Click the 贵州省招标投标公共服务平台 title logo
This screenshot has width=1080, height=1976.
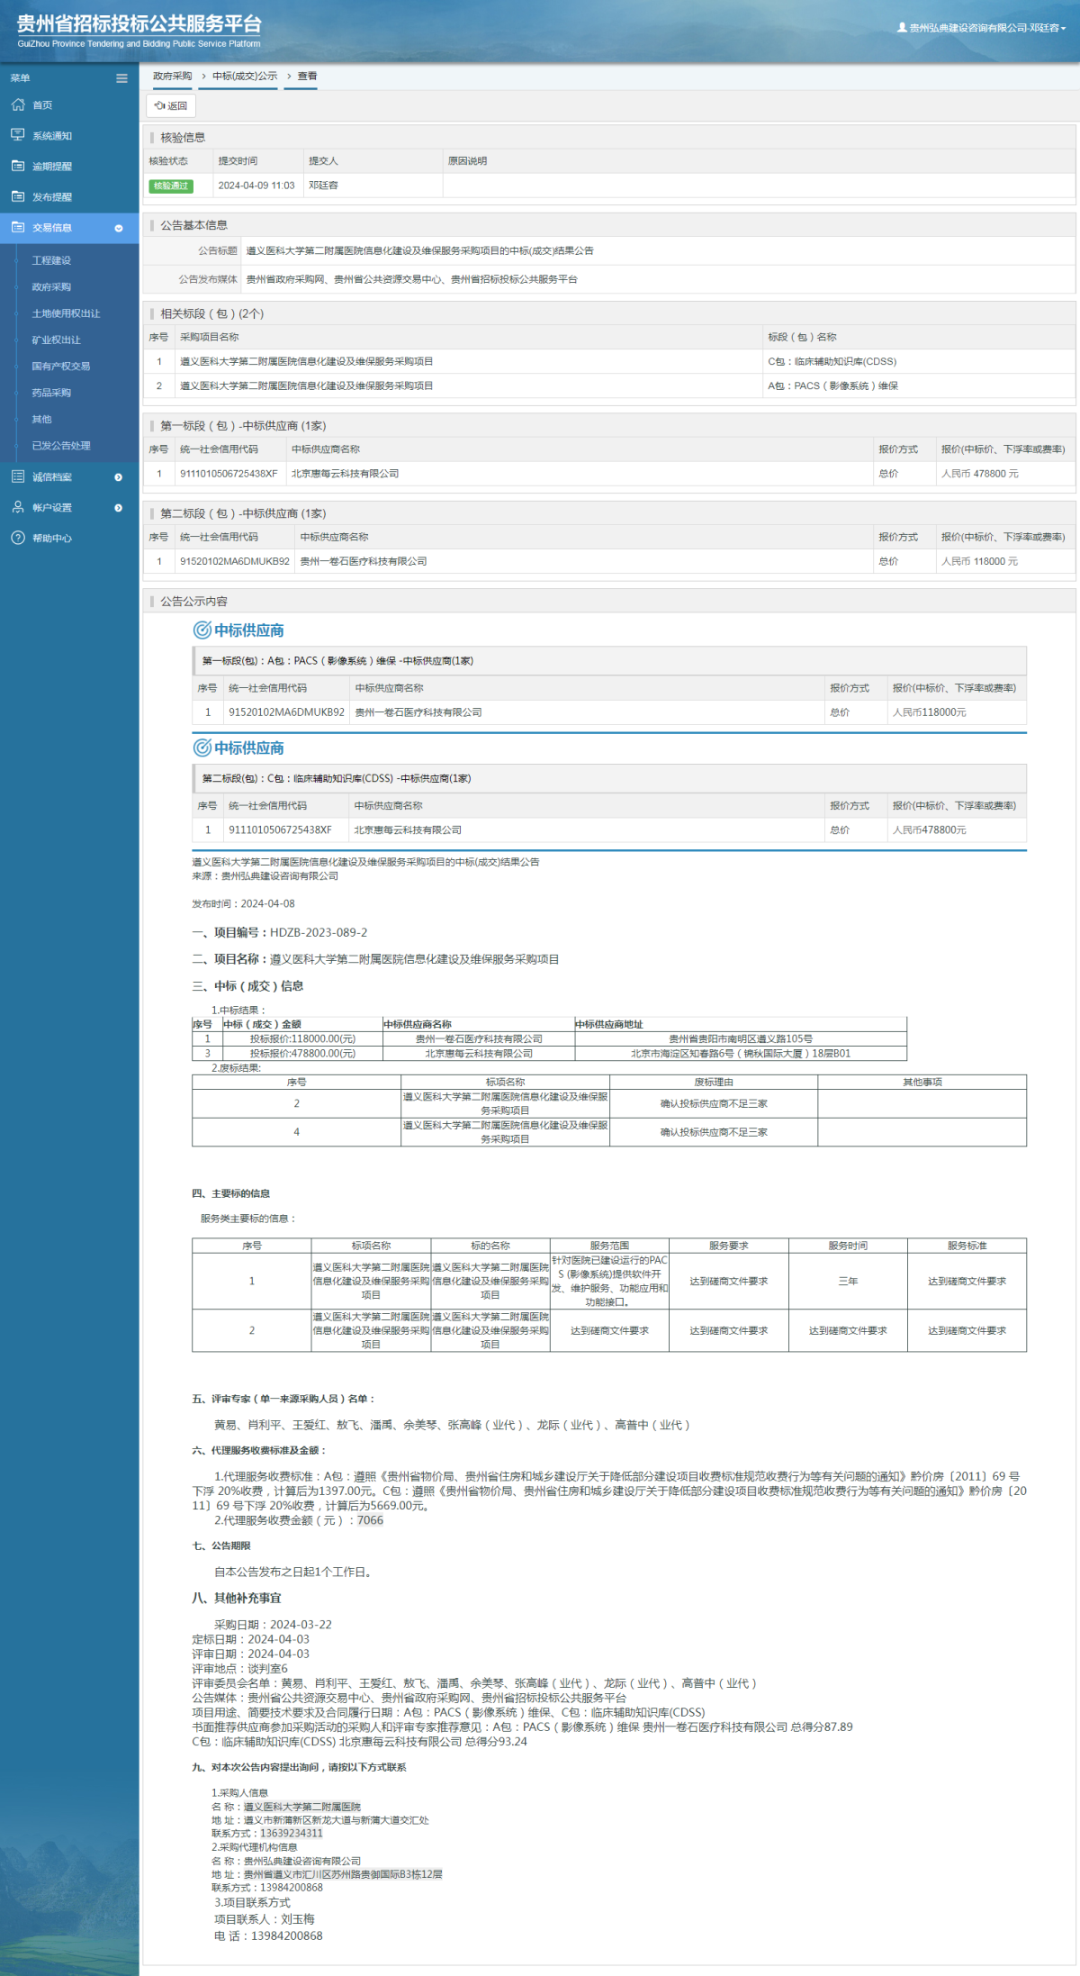(x=139, y=30)
